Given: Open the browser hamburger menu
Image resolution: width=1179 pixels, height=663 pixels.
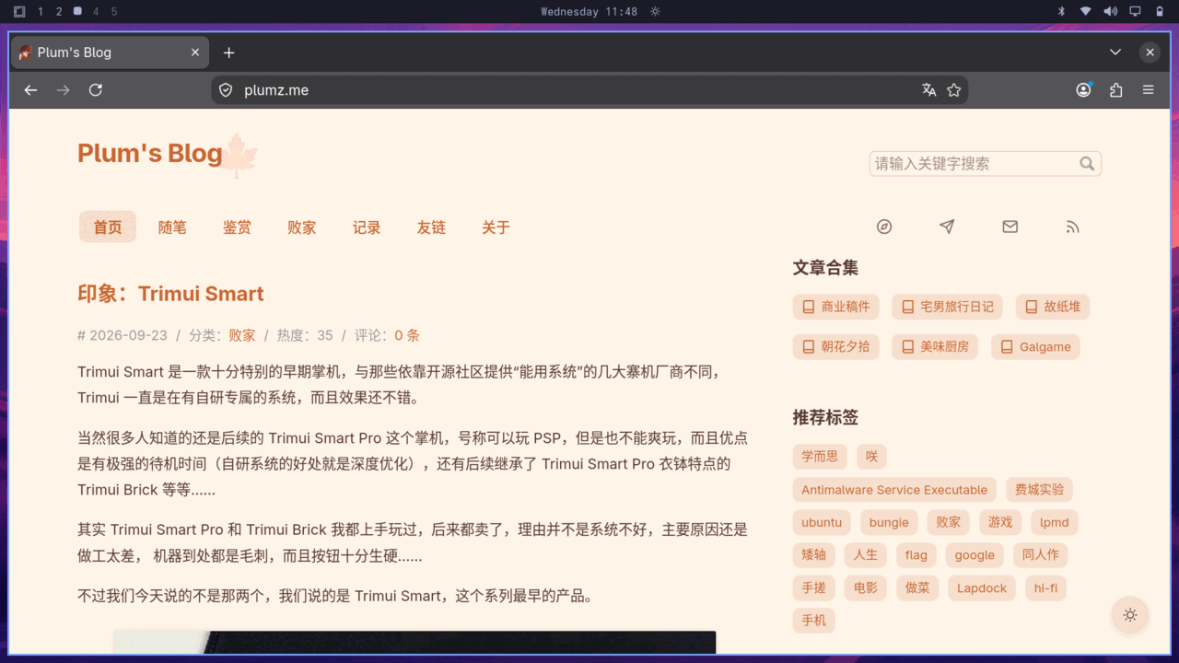Looking at the screenshot, I should [1149, 90].
